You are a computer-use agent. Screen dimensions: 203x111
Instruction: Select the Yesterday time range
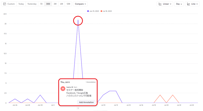pos(32,4)
